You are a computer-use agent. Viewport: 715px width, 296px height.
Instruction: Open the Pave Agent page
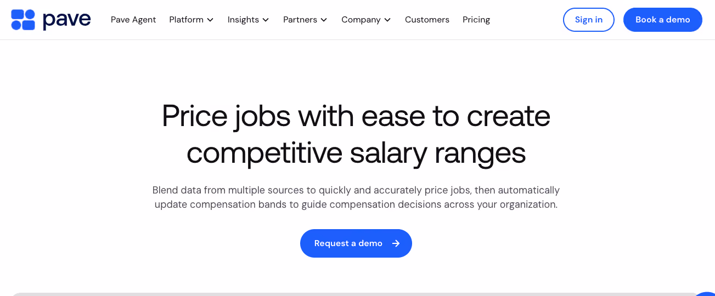click(133, 20)
